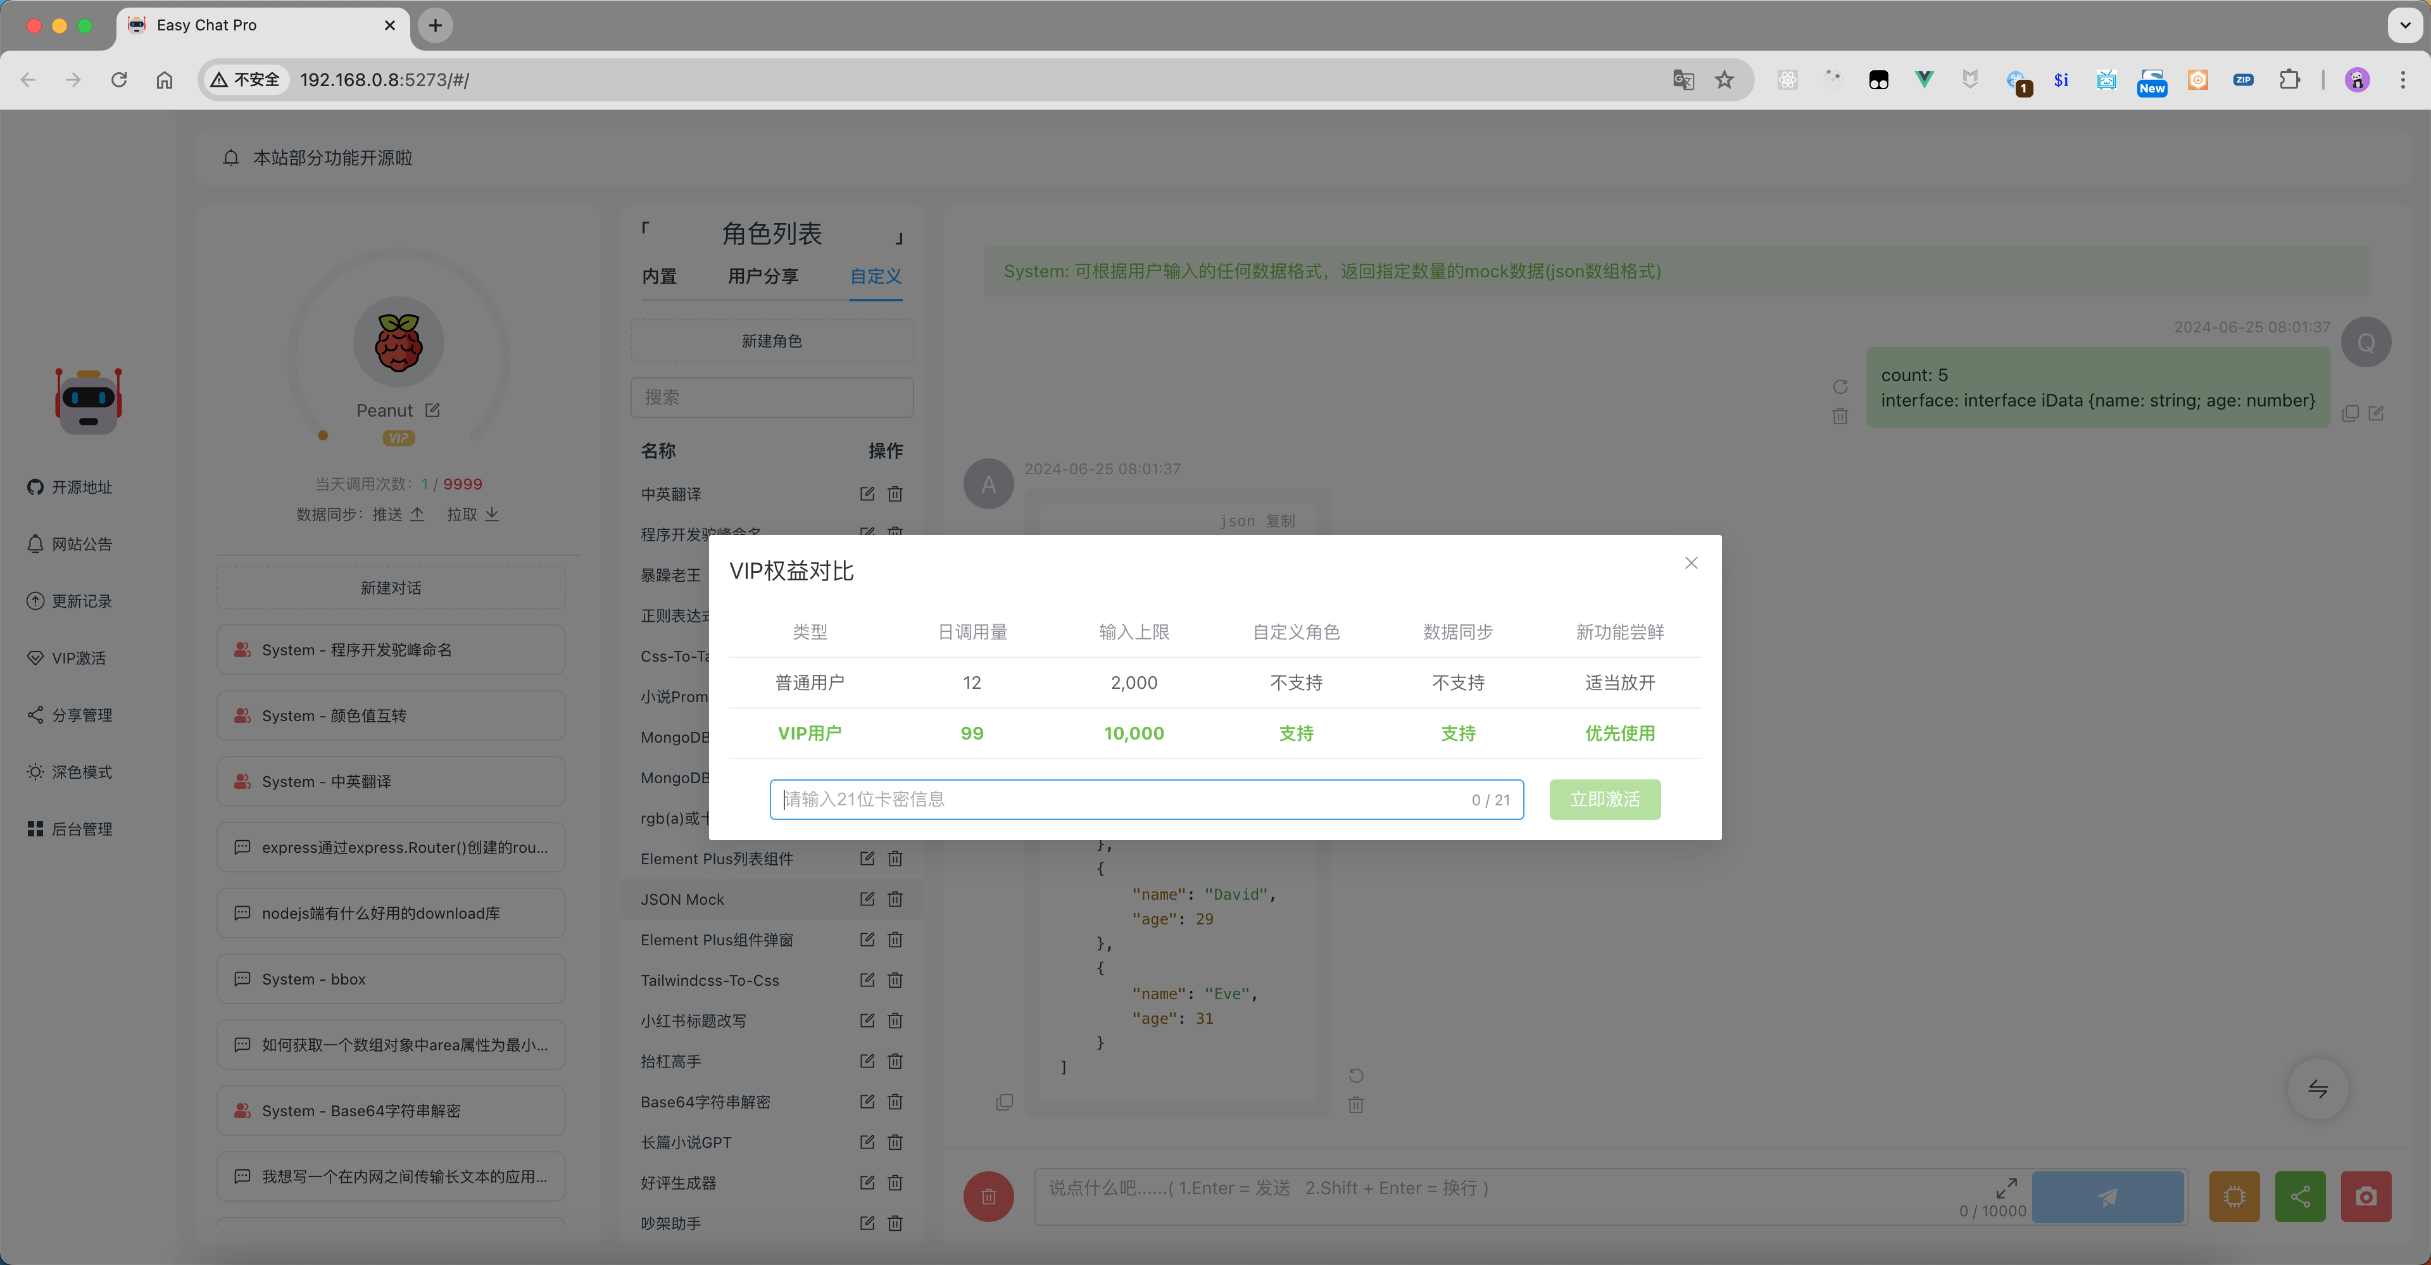This screenshot has height=1265, width=2431.
Task: Switch to the 用户分享 tab
Action: [x=764, y=275]
